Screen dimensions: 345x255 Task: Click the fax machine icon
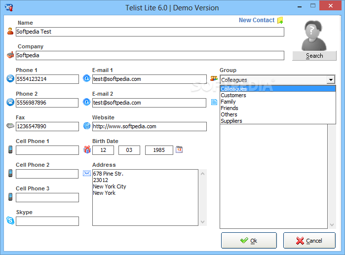(10, 126)
